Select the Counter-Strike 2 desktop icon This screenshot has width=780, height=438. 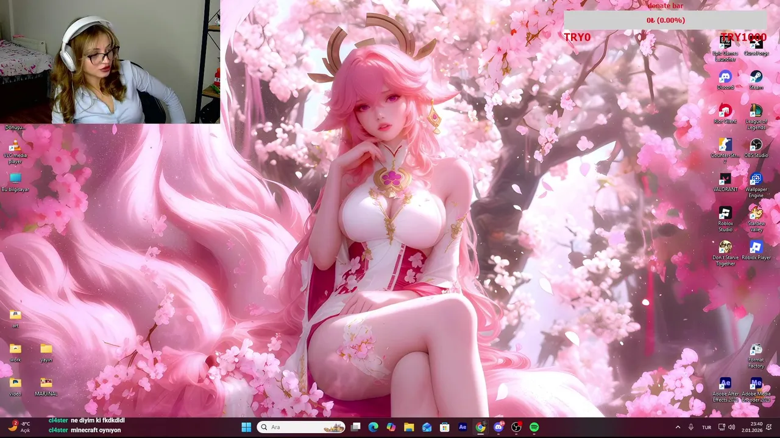pyautogui.click(x=725, y=151)
